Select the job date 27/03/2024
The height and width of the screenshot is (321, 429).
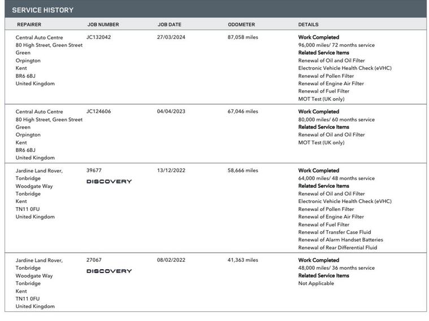171,37
